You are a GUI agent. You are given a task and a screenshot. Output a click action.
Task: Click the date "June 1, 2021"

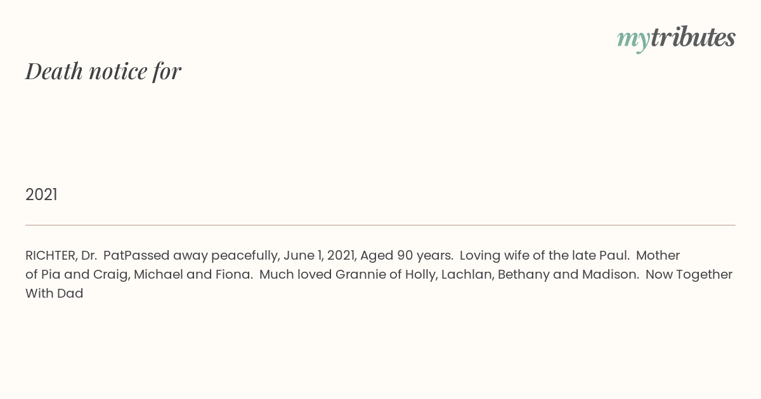318,256
